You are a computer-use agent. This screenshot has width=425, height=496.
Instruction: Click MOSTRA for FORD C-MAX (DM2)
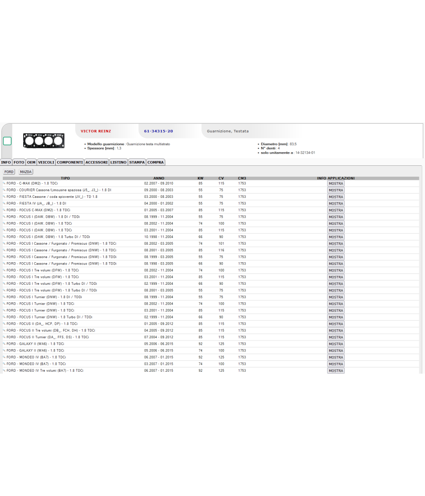pyautogui.click(x=336, y=183)
